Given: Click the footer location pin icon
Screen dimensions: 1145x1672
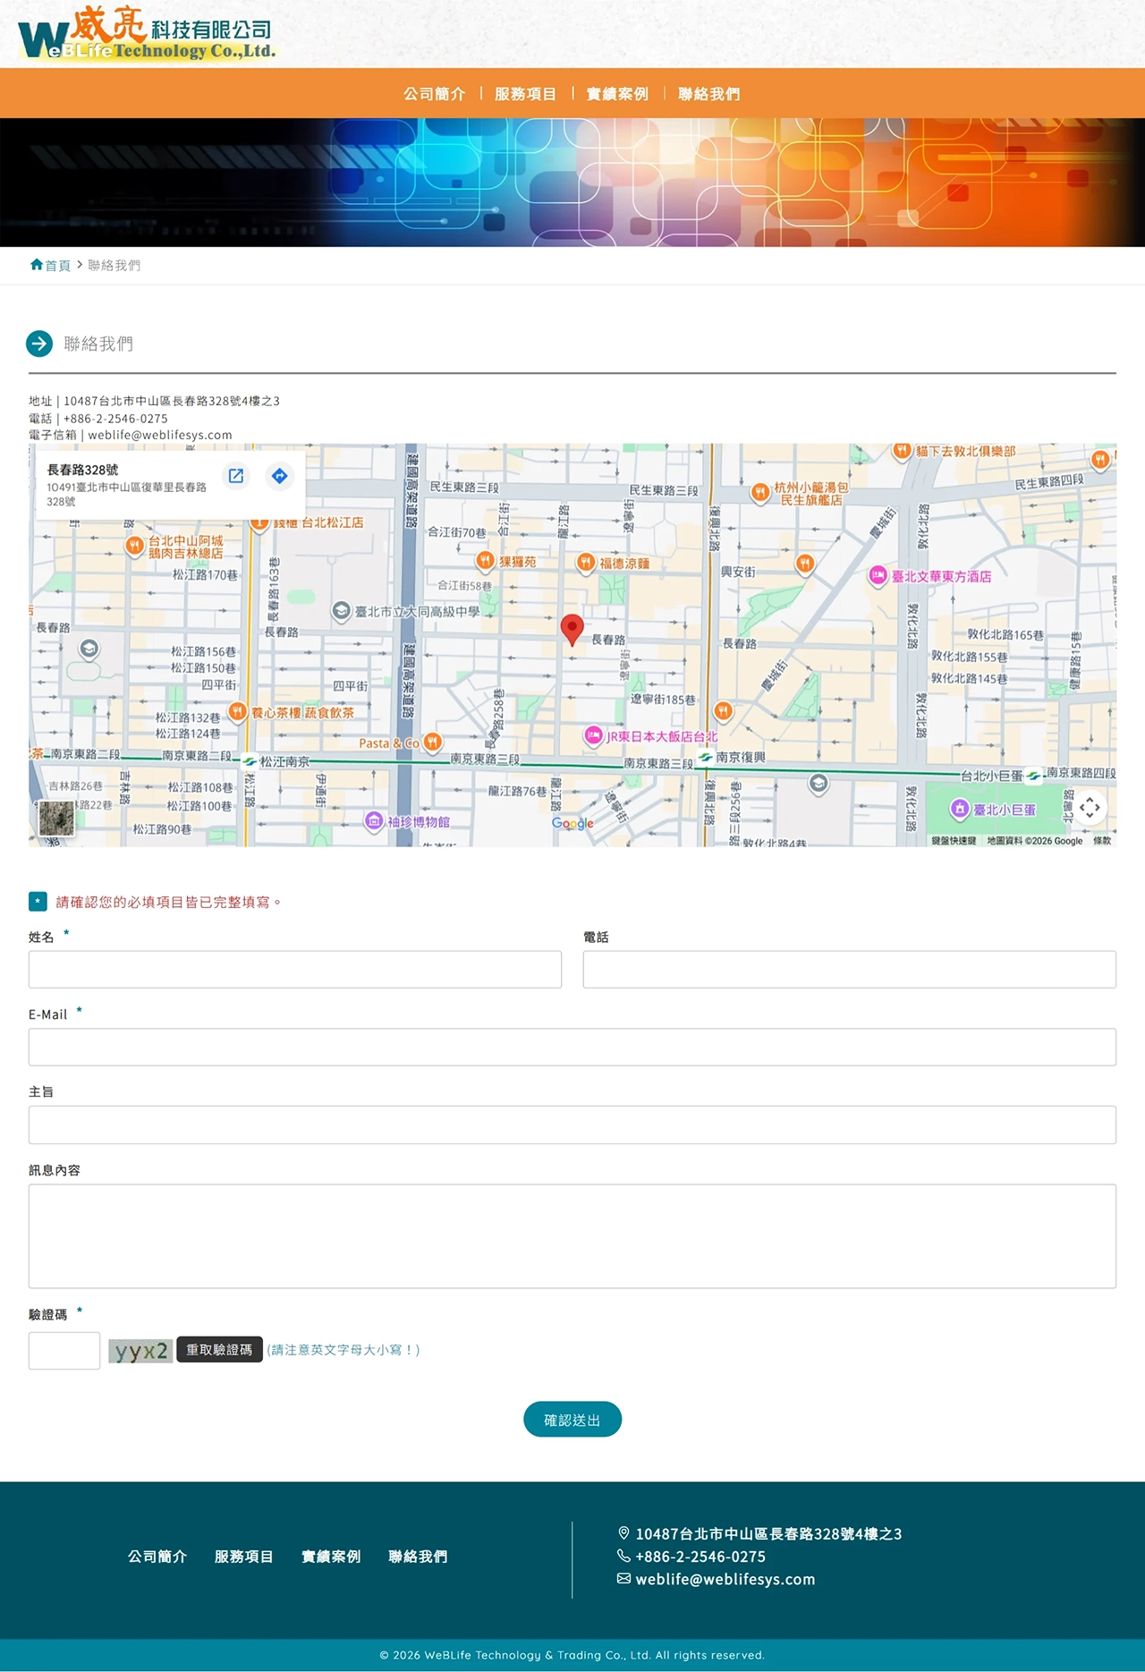Looking at the screenshot, I should tap(623, 1533).
